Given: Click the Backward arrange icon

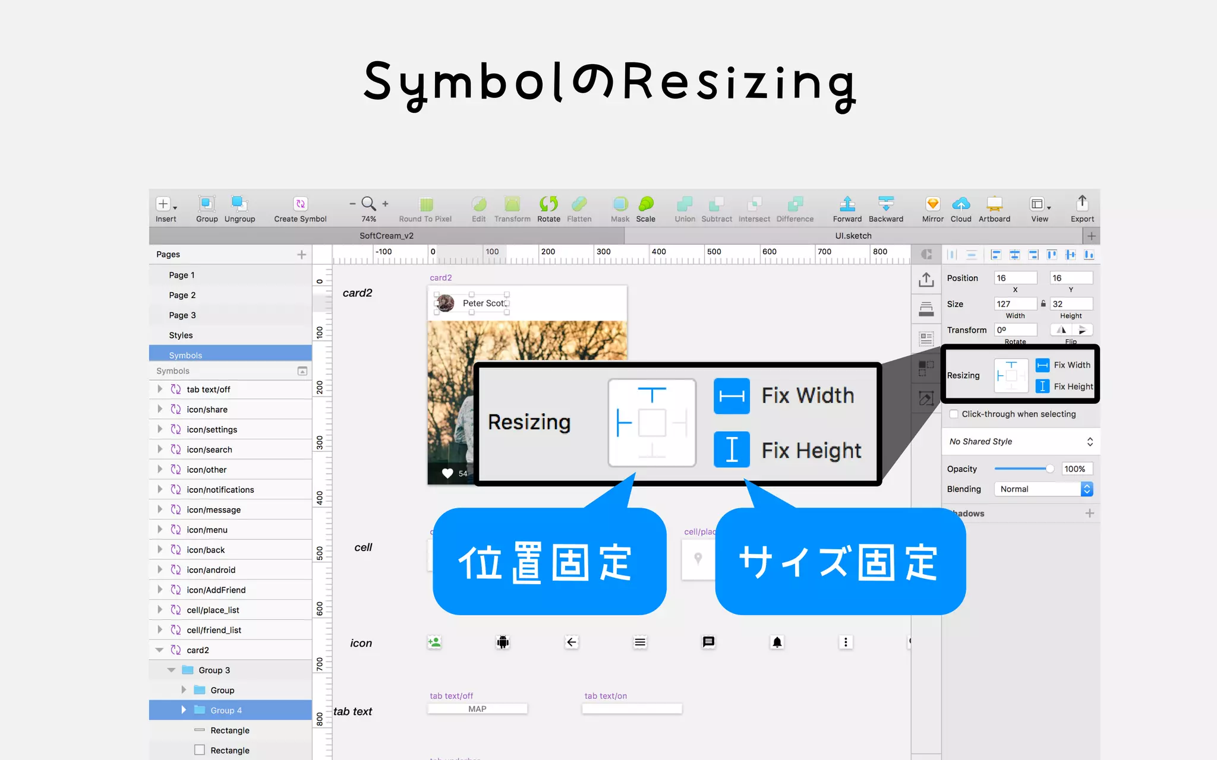Looking at the screenshot, I should tap(886, 204).
